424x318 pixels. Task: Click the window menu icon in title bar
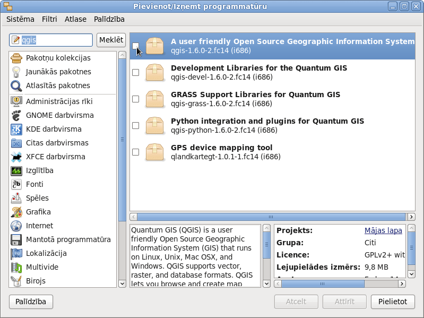point(8,6)
